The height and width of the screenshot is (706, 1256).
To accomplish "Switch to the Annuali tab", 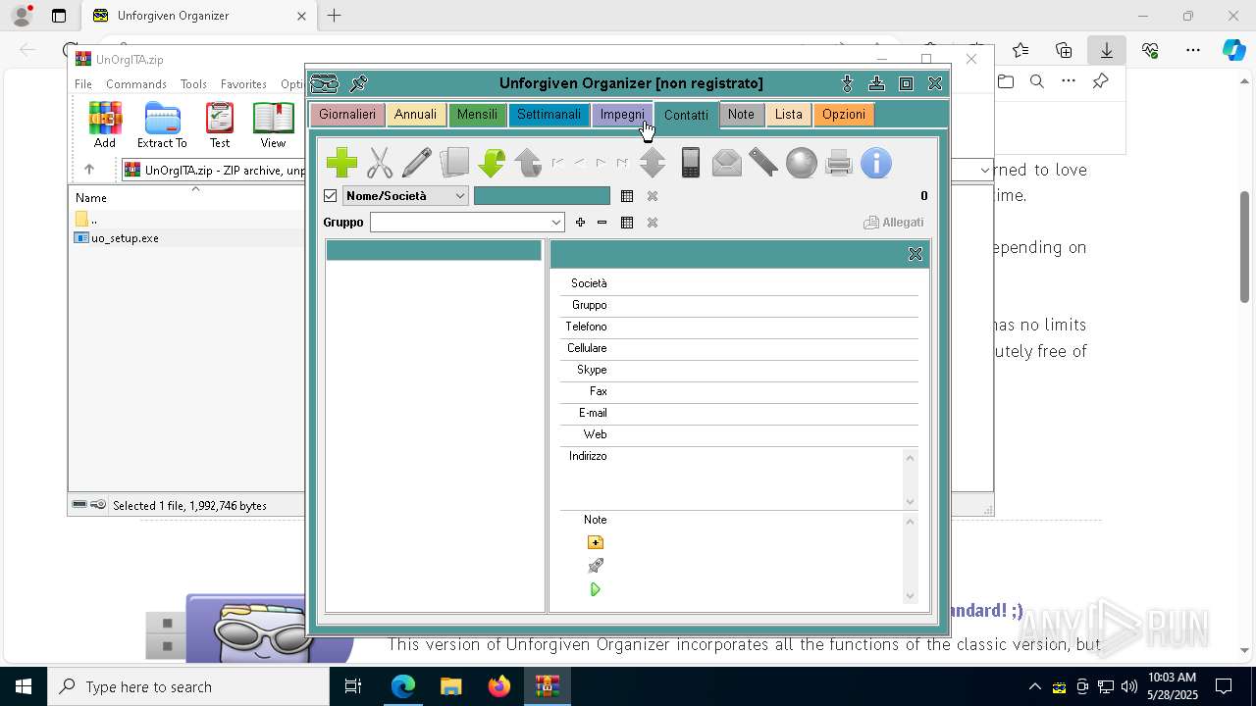I will pyautogui.click(x=415, y=115).
